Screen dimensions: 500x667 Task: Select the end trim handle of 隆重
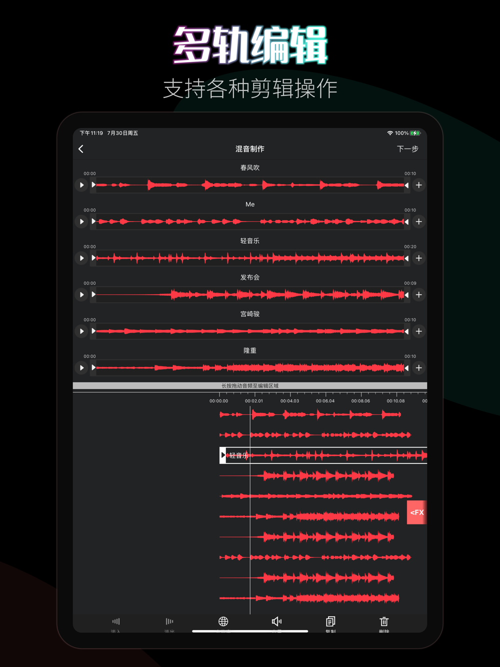(406, 368)
